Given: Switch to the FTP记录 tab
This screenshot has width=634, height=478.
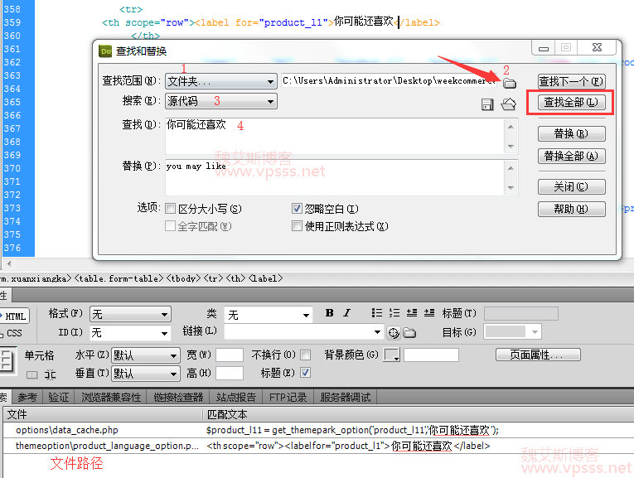Looking at the screenshot, I should 288,398.
